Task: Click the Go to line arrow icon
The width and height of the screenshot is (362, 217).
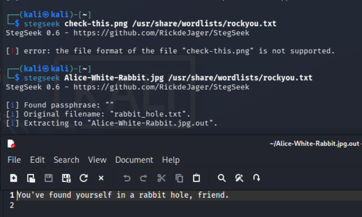Action: click(x=256, y=178)
